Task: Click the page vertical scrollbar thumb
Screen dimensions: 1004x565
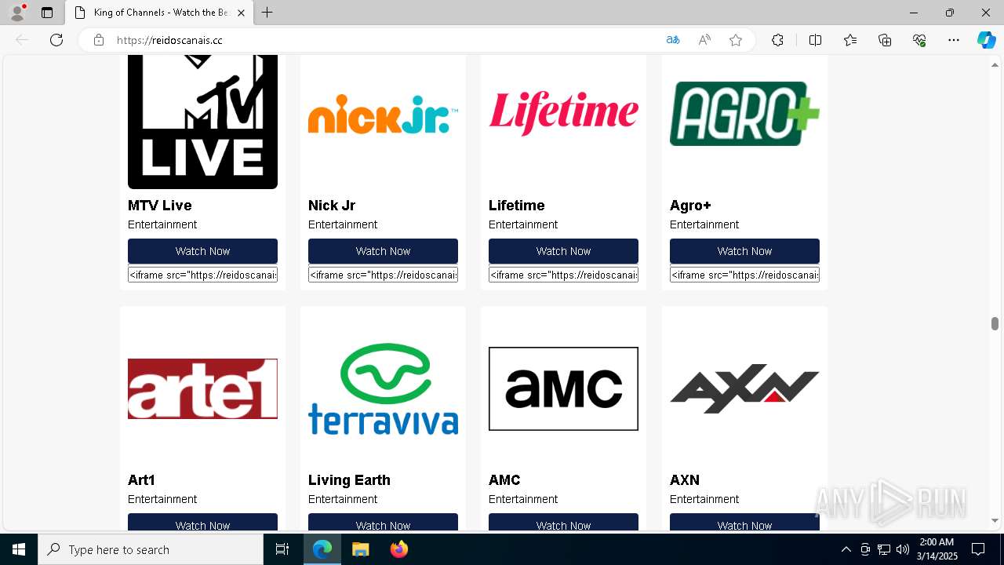Action: coord(995,323)
